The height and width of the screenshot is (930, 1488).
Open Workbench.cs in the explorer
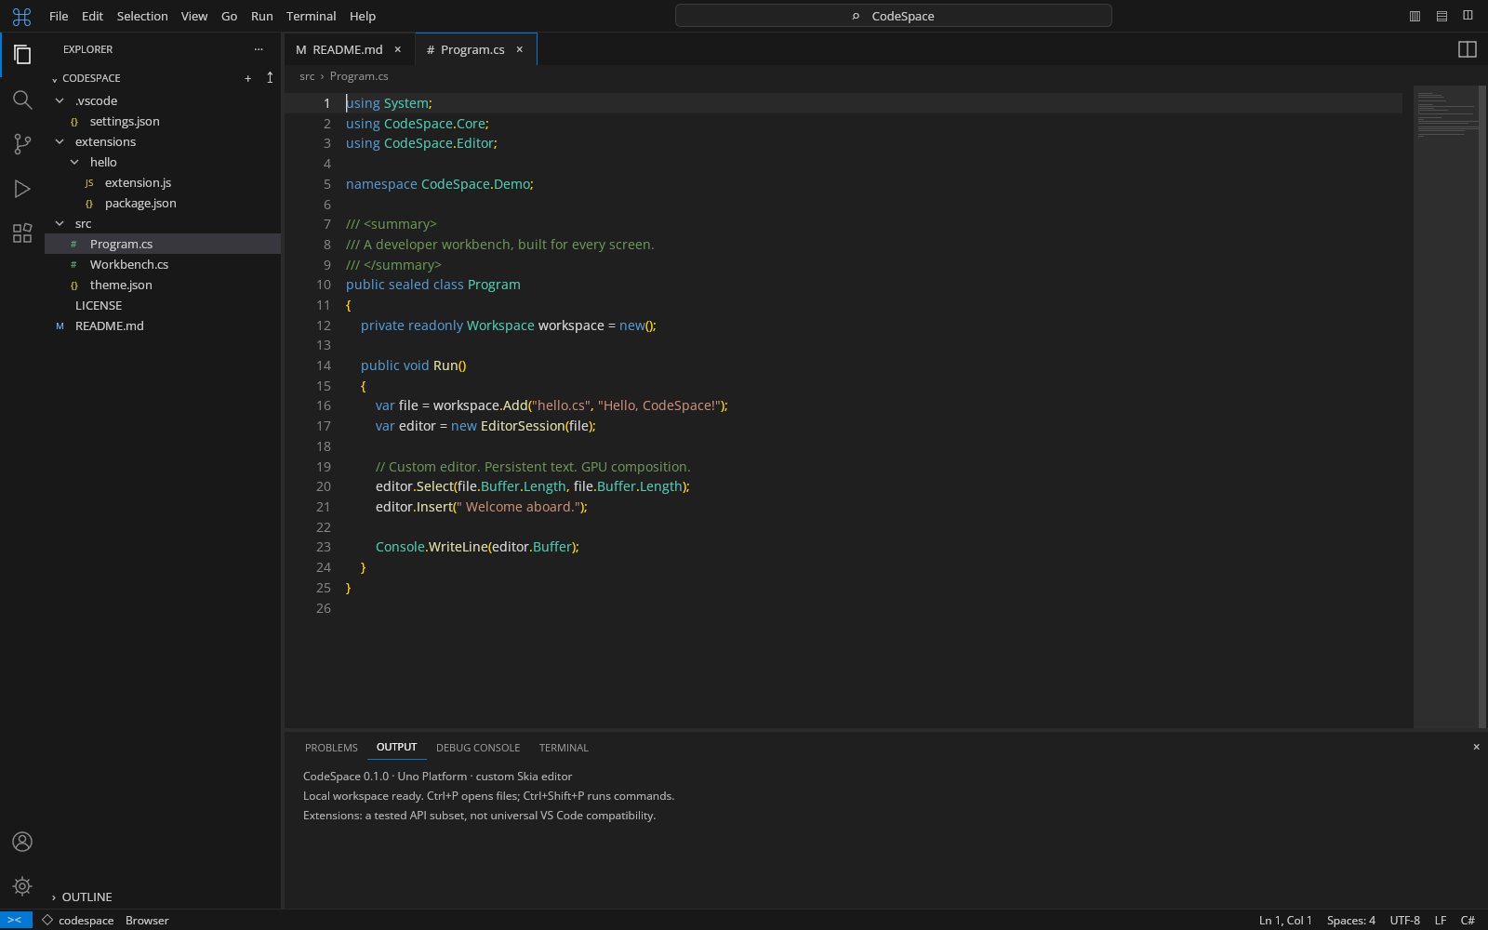click(163, 264)
